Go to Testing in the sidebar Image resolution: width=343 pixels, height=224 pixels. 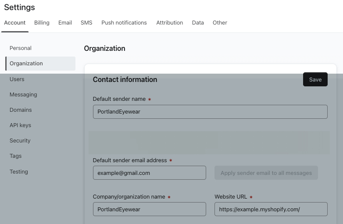(x=19, y=172)
